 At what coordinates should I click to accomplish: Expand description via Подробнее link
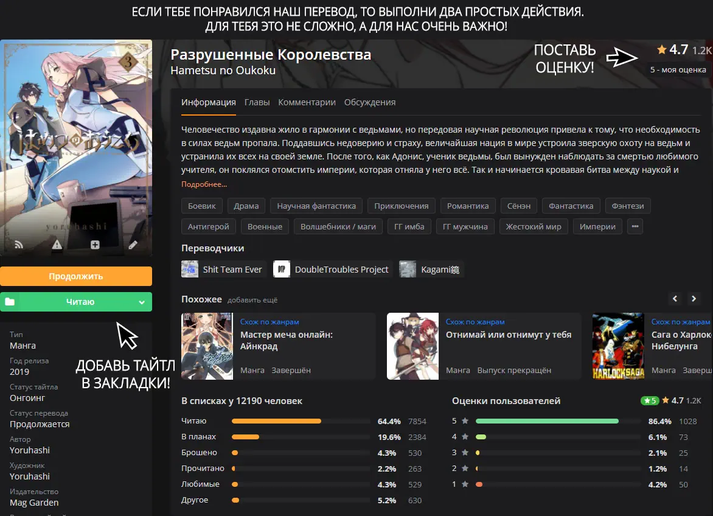[204, 184]
